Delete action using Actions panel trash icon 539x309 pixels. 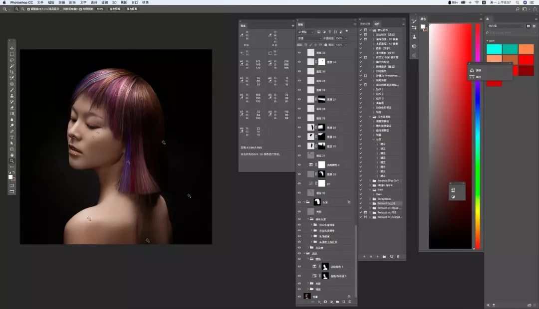(398, 257)
